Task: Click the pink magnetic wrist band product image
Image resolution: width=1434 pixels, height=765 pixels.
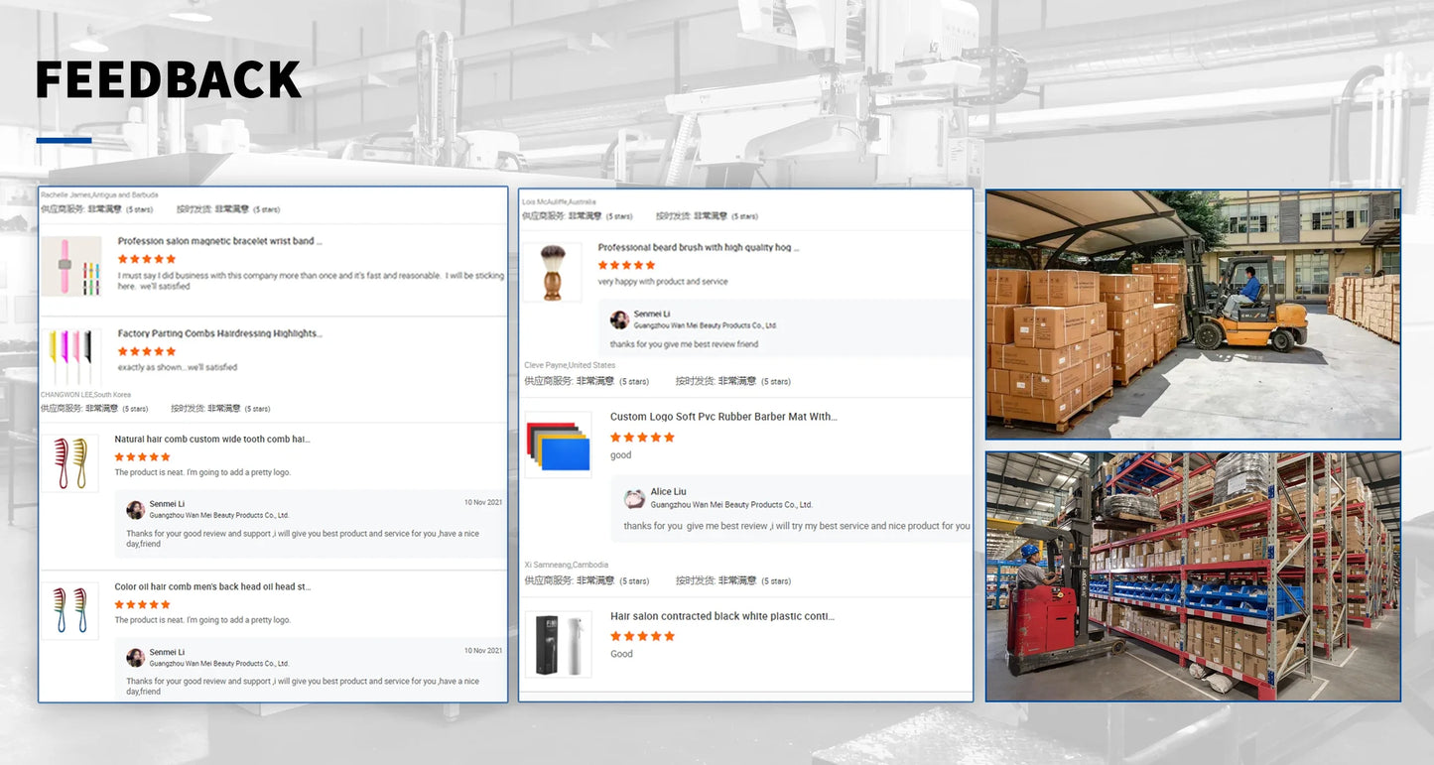Action: (71, 266)
